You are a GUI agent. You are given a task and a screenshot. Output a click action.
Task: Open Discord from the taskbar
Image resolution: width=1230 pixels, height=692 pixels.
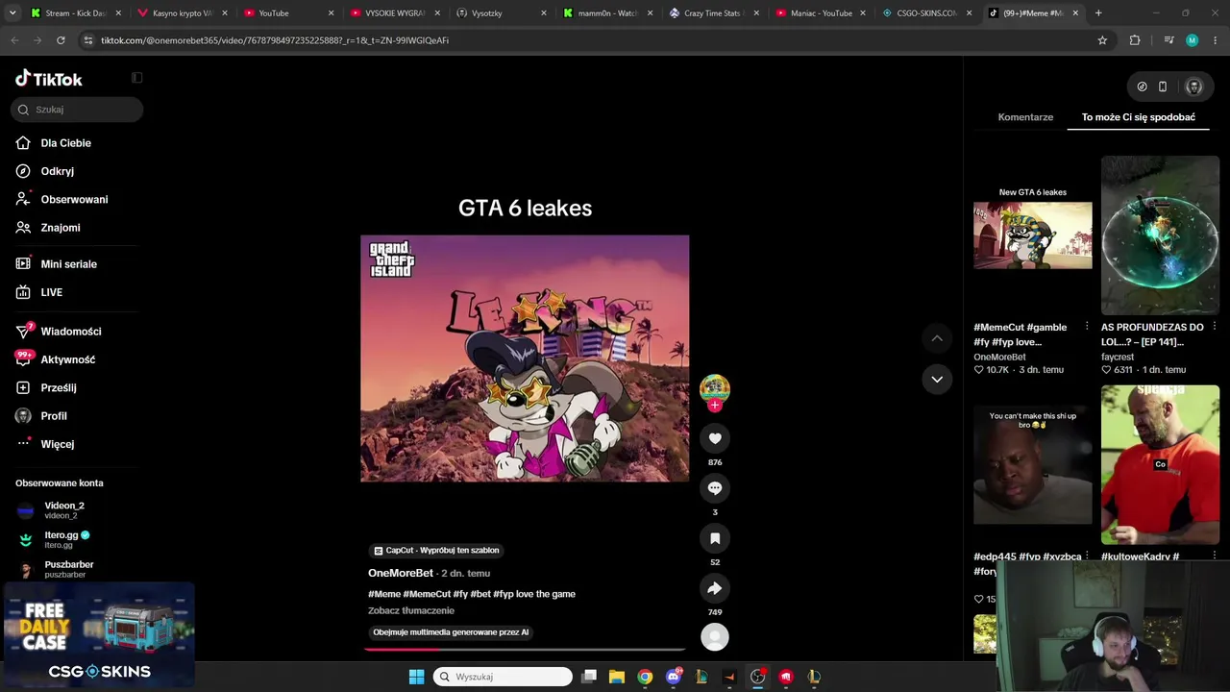point(674,677)
